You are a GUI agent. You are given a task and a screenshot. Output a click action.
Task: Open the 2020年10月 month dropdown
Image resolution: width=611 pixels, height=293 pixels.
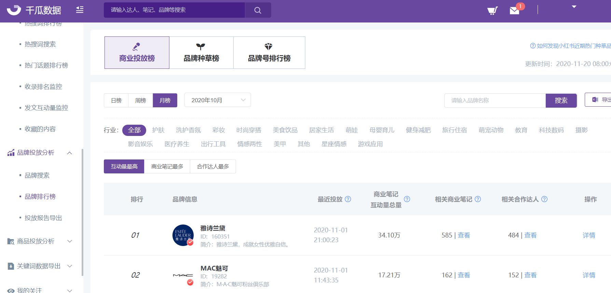(218, 100)
